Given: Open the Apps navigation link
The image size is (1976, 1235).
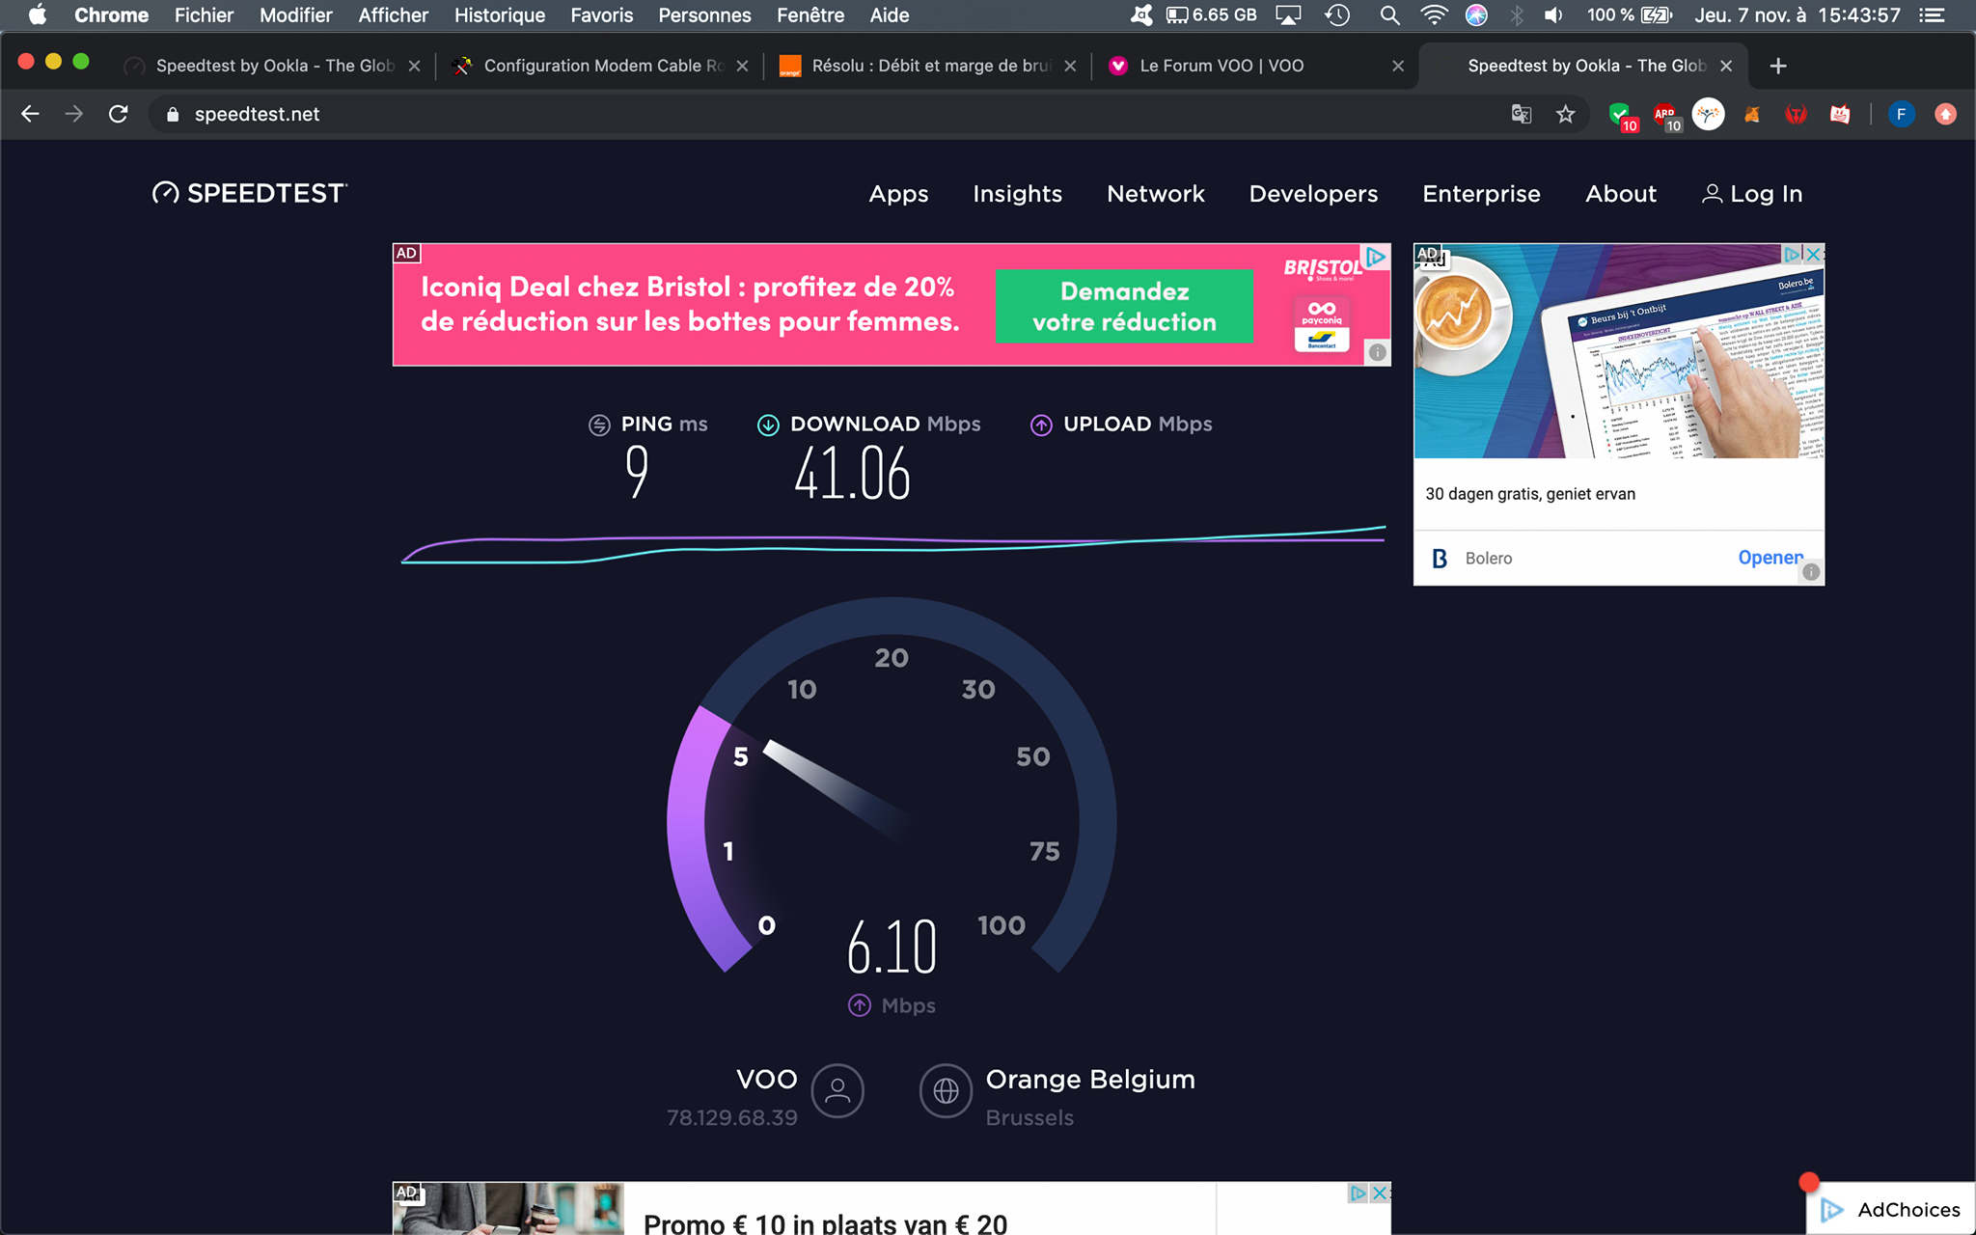Looking at the screenshot, I should 898,194.
